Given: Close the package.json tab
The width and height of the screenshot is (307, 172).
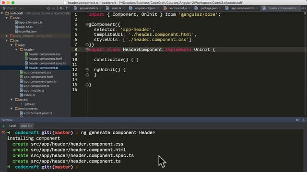Looking at the screenshot, I should [x=220, y=8].
